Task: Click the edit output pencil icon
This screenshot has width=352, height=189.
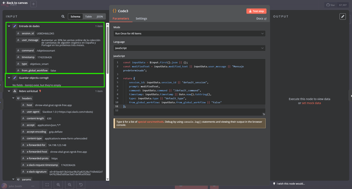Action: click(x=342, y=17)
